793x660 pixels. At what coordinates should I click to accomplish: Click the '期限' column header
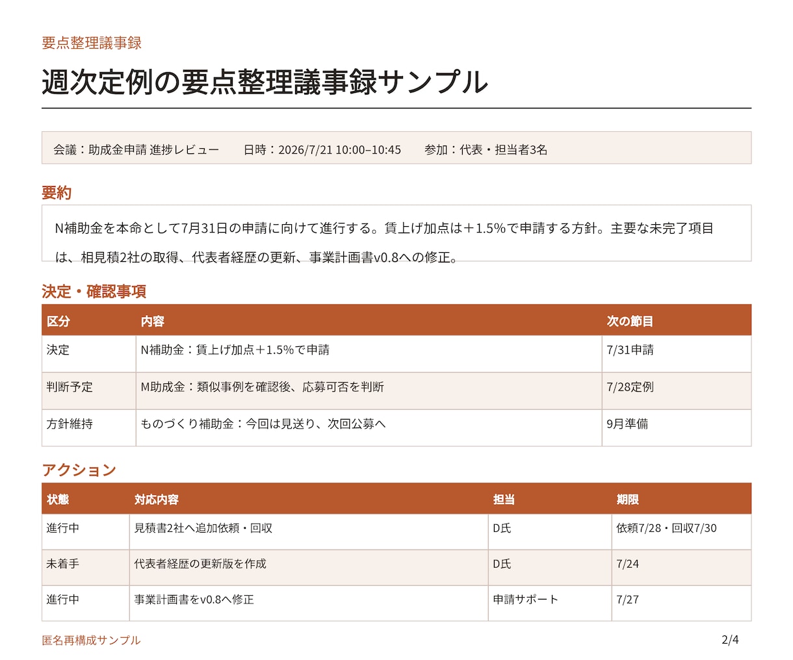627,500
